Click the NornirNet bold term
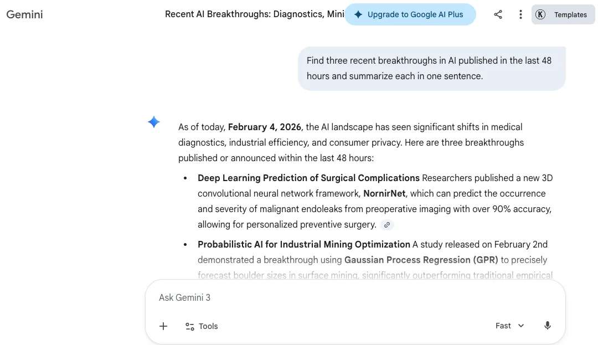 [x=384, y=194]
